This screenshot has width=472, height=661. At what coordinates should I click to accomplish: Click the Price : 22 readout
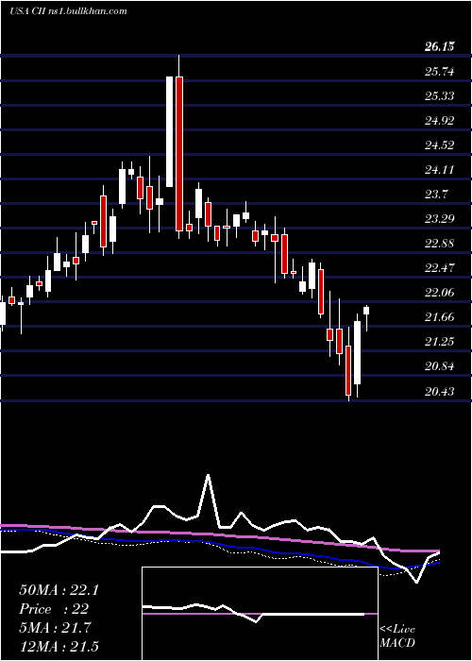click(x=54, y=609)
